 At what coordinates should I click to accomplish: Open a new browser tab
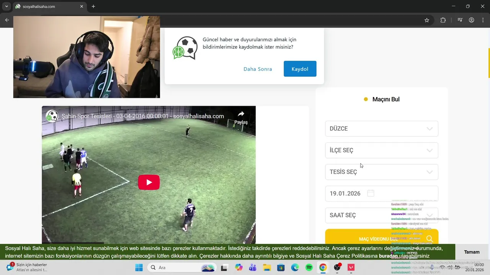[x=93, y=6]
